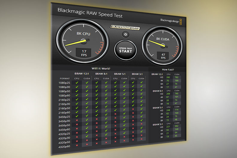
Task: Select the 2160p50 format row label
Action: point(64,108)
